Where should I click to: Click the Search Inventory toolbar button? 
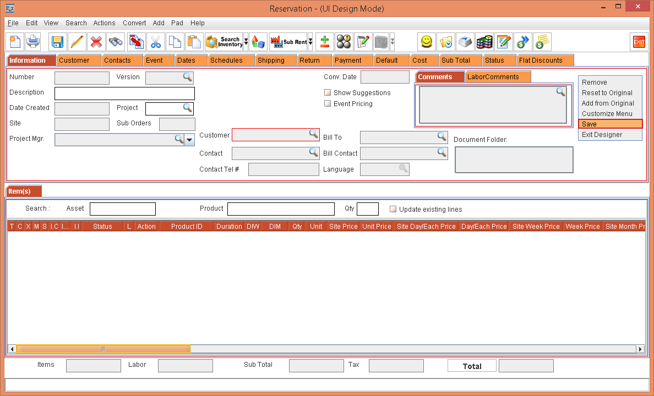point(225,42)
